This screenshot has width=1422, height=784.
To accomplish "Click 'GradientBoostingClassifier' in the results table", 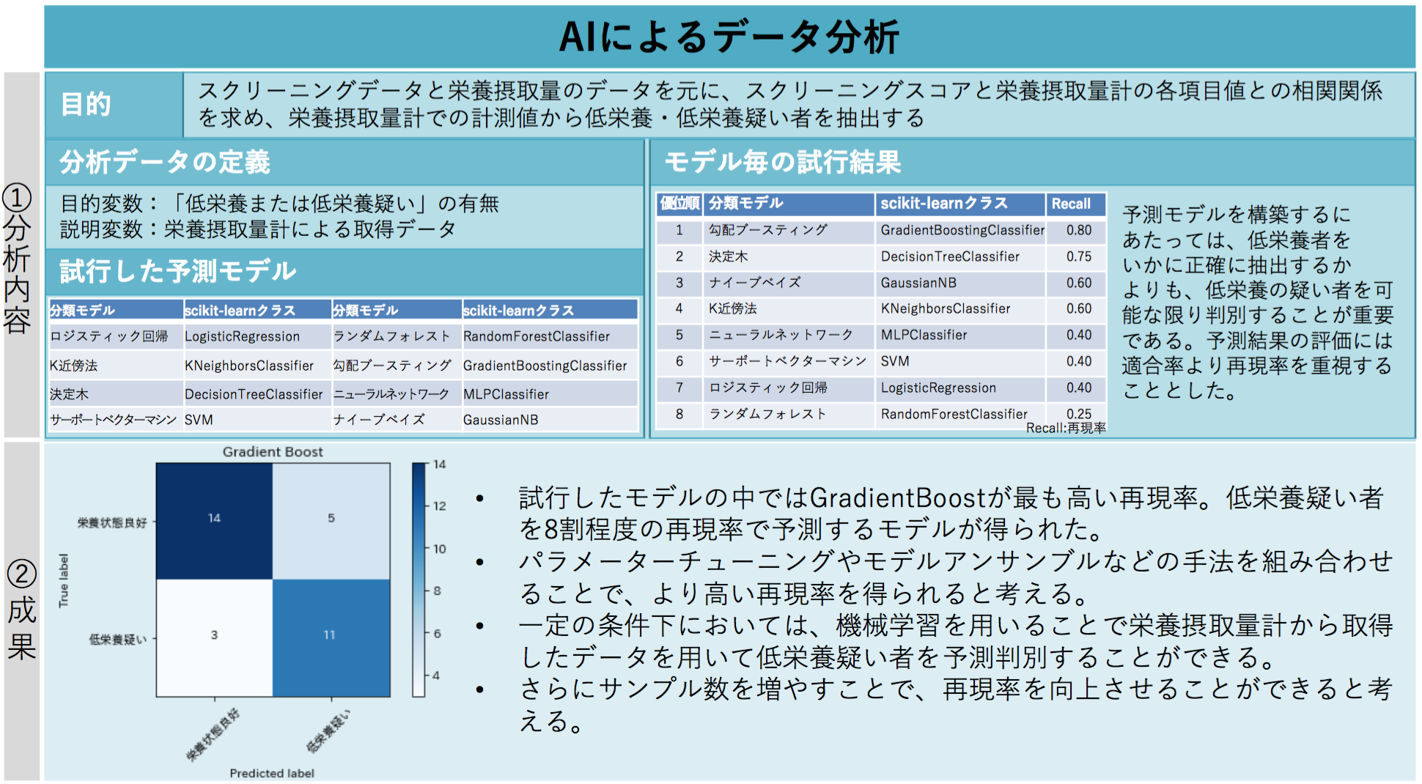I will (962, 230).
